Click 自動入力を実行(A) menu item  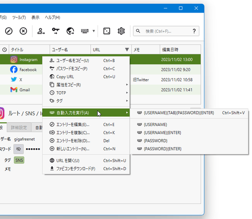[x=86, y=113]
